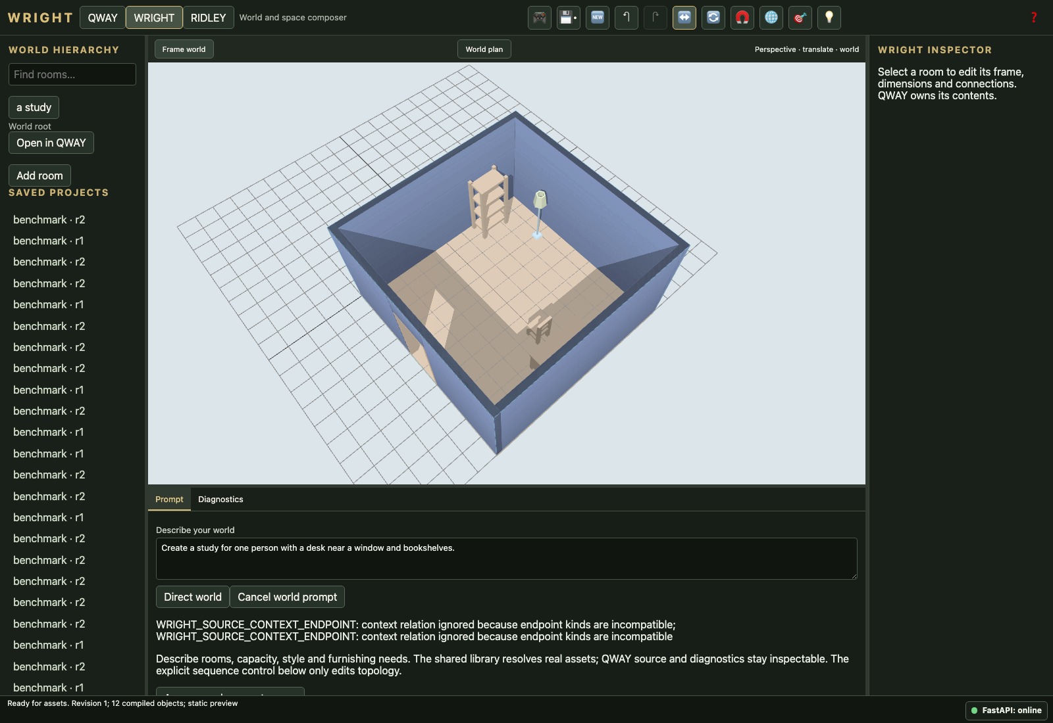Click the Direct world button

point(193,597)
